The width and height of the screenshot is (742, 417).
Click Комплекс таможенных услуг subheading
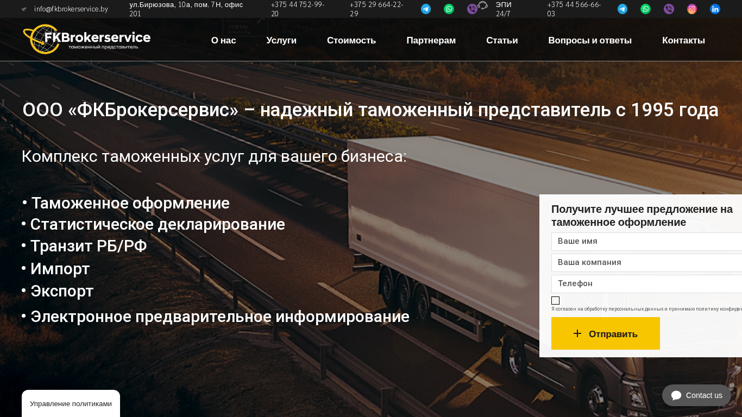click(x=214, y=156)
